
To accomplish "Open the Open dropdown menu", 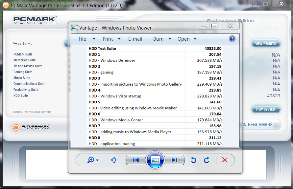I will tap(187, 39).
